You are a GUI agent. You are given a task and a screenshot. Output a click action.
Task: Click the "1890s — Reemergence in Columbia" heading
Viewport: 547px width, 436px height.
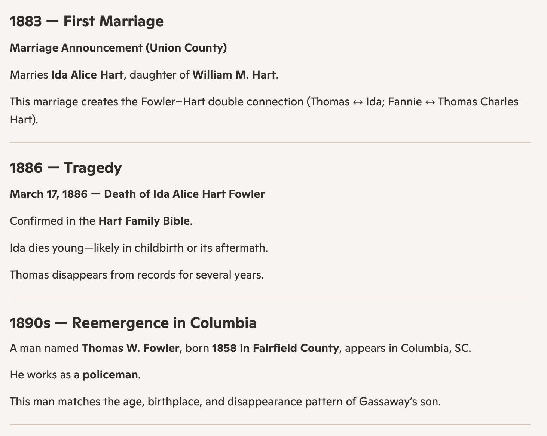point(133,323)
